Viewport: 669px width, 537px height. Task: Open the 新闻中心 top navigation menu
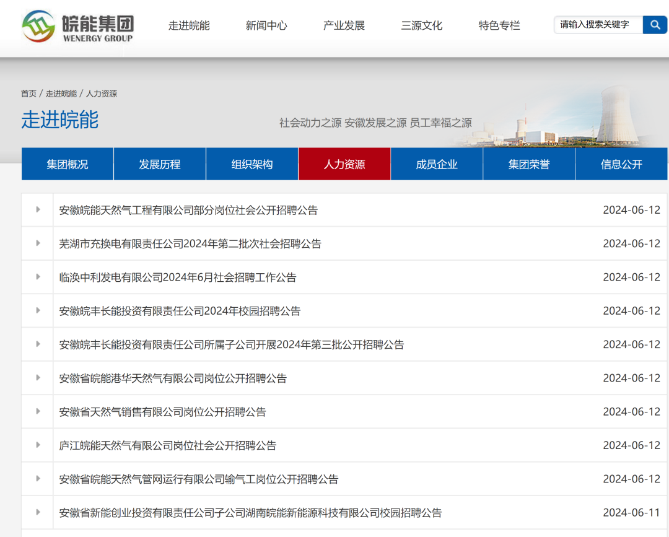[266, 25]
